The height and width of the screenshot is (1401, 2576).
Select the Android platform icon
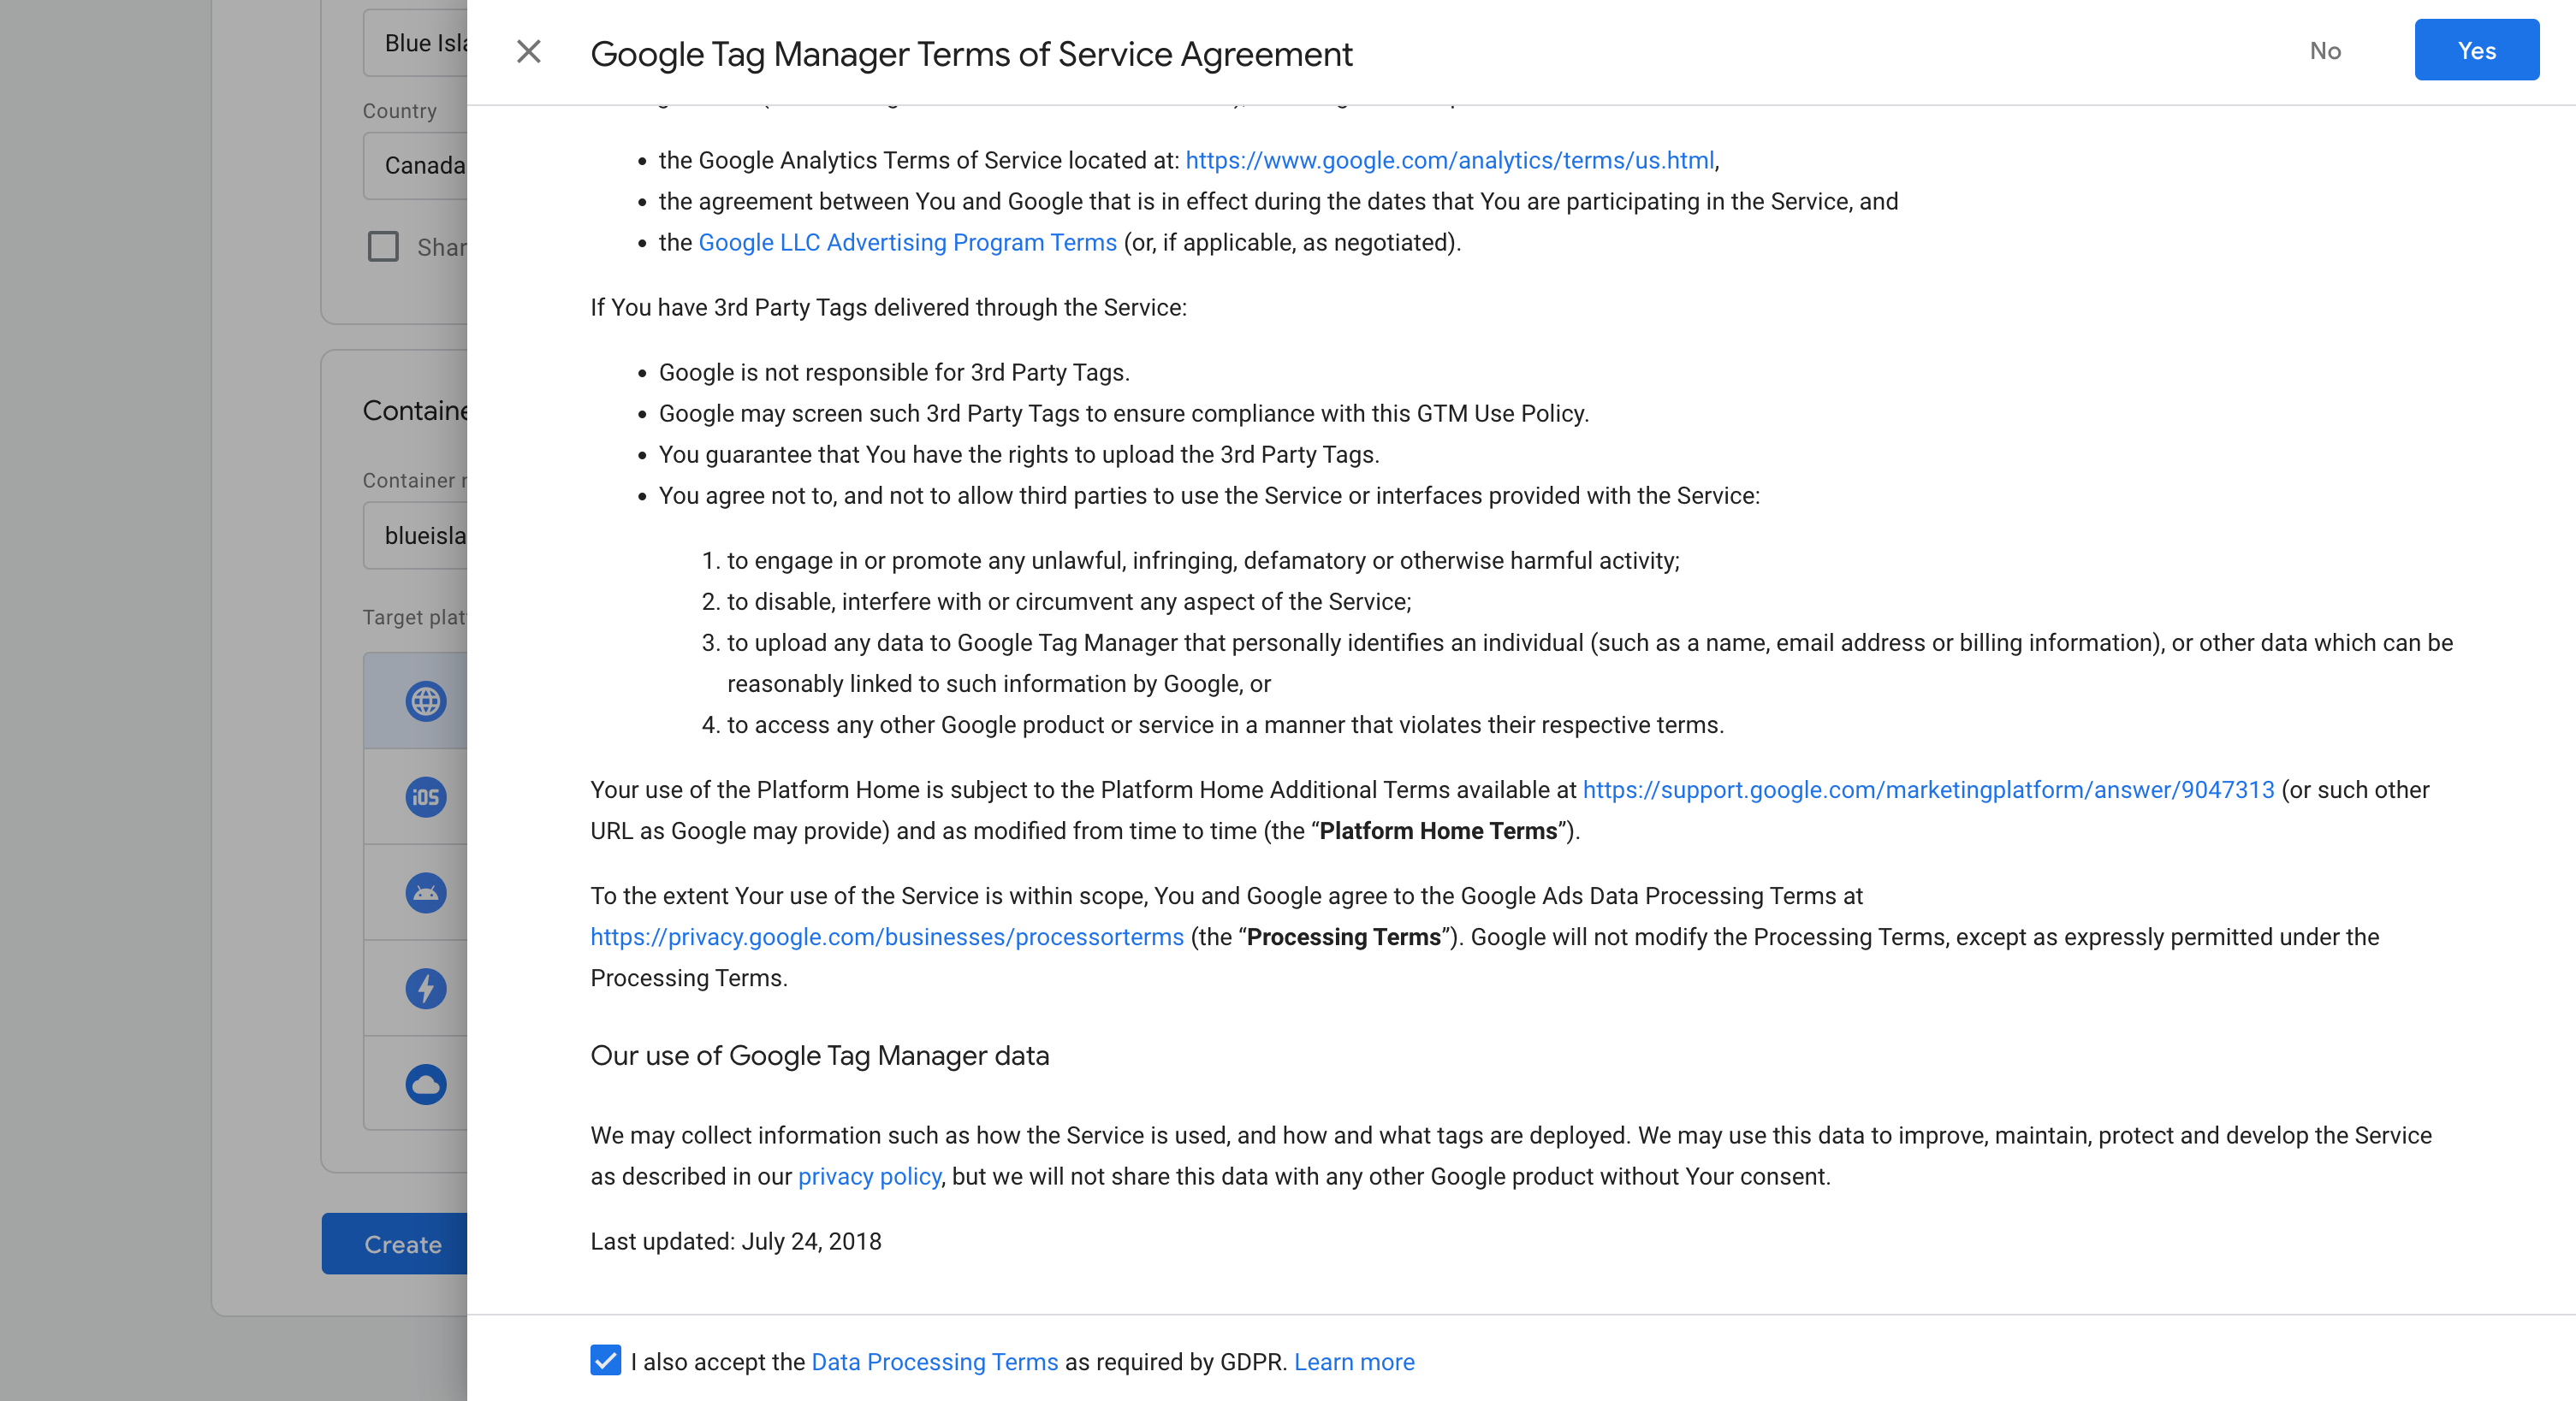[425, 892]
